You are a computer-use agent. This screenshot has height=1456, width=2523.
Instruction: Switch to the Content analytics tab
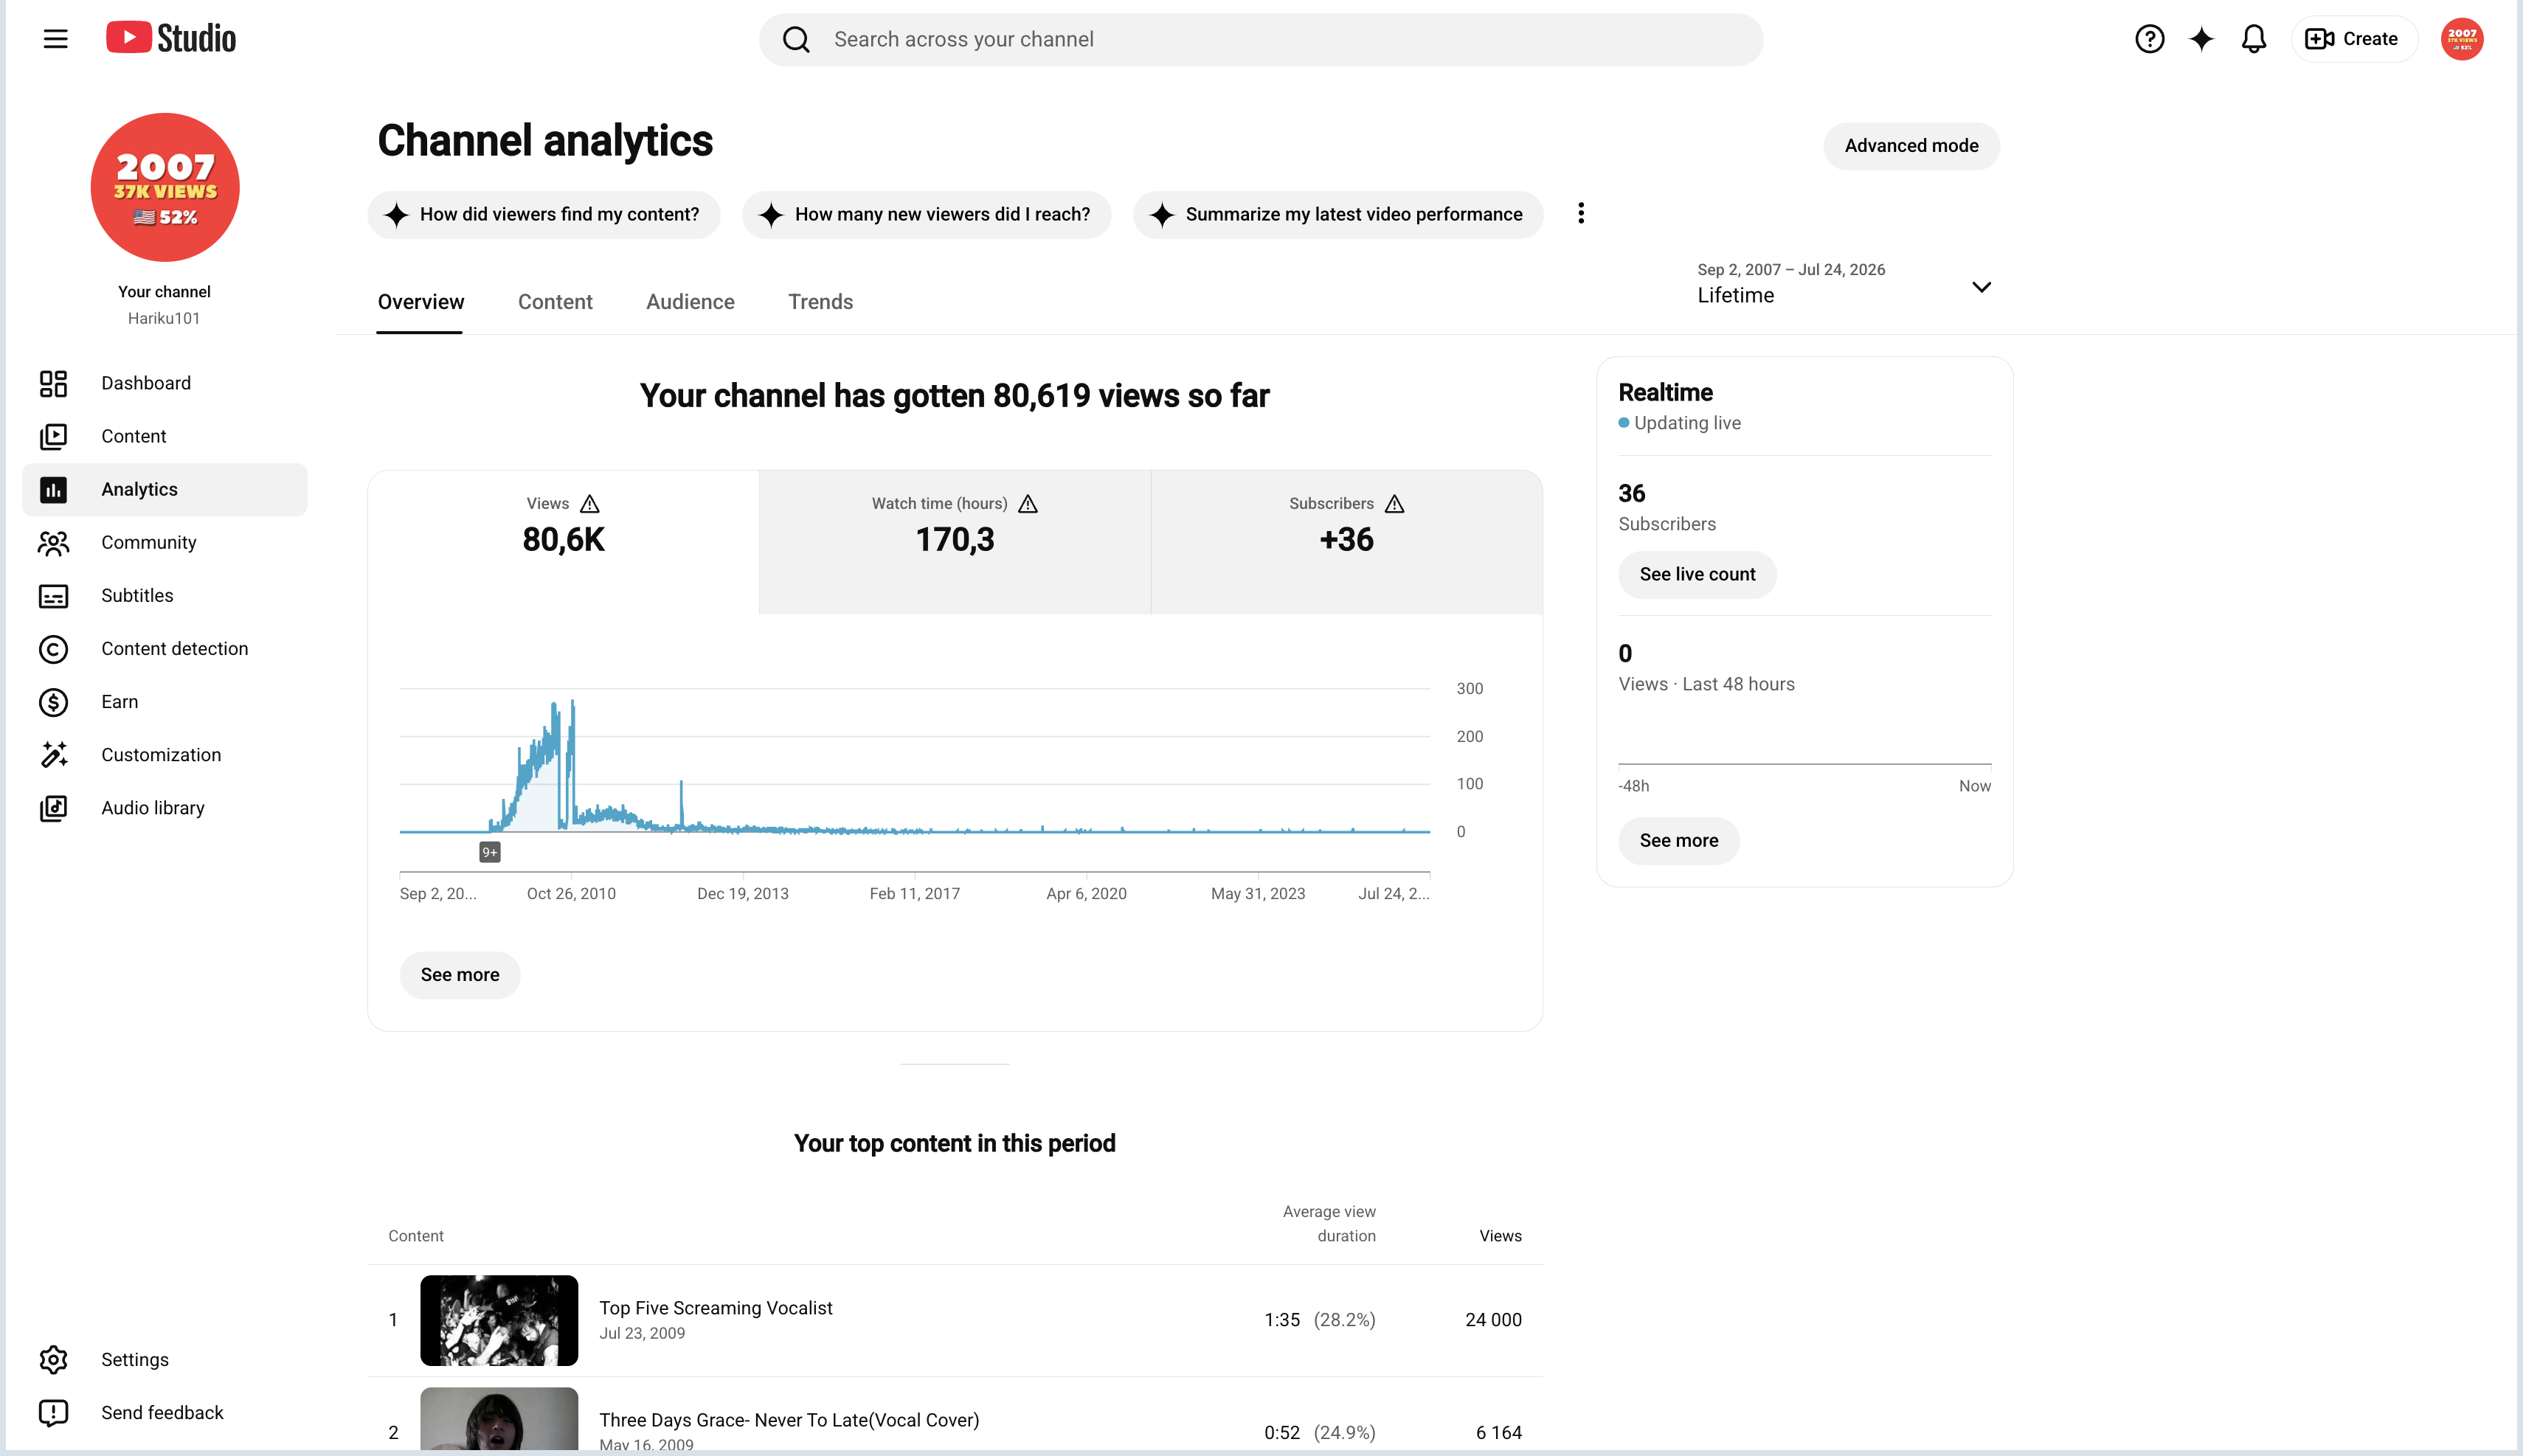click(555, 302)
